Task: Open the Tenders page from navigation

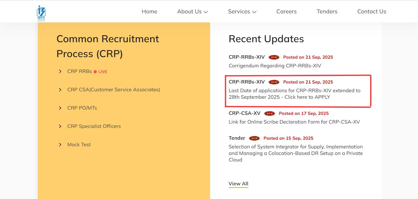Action: (x=327, y=11)
